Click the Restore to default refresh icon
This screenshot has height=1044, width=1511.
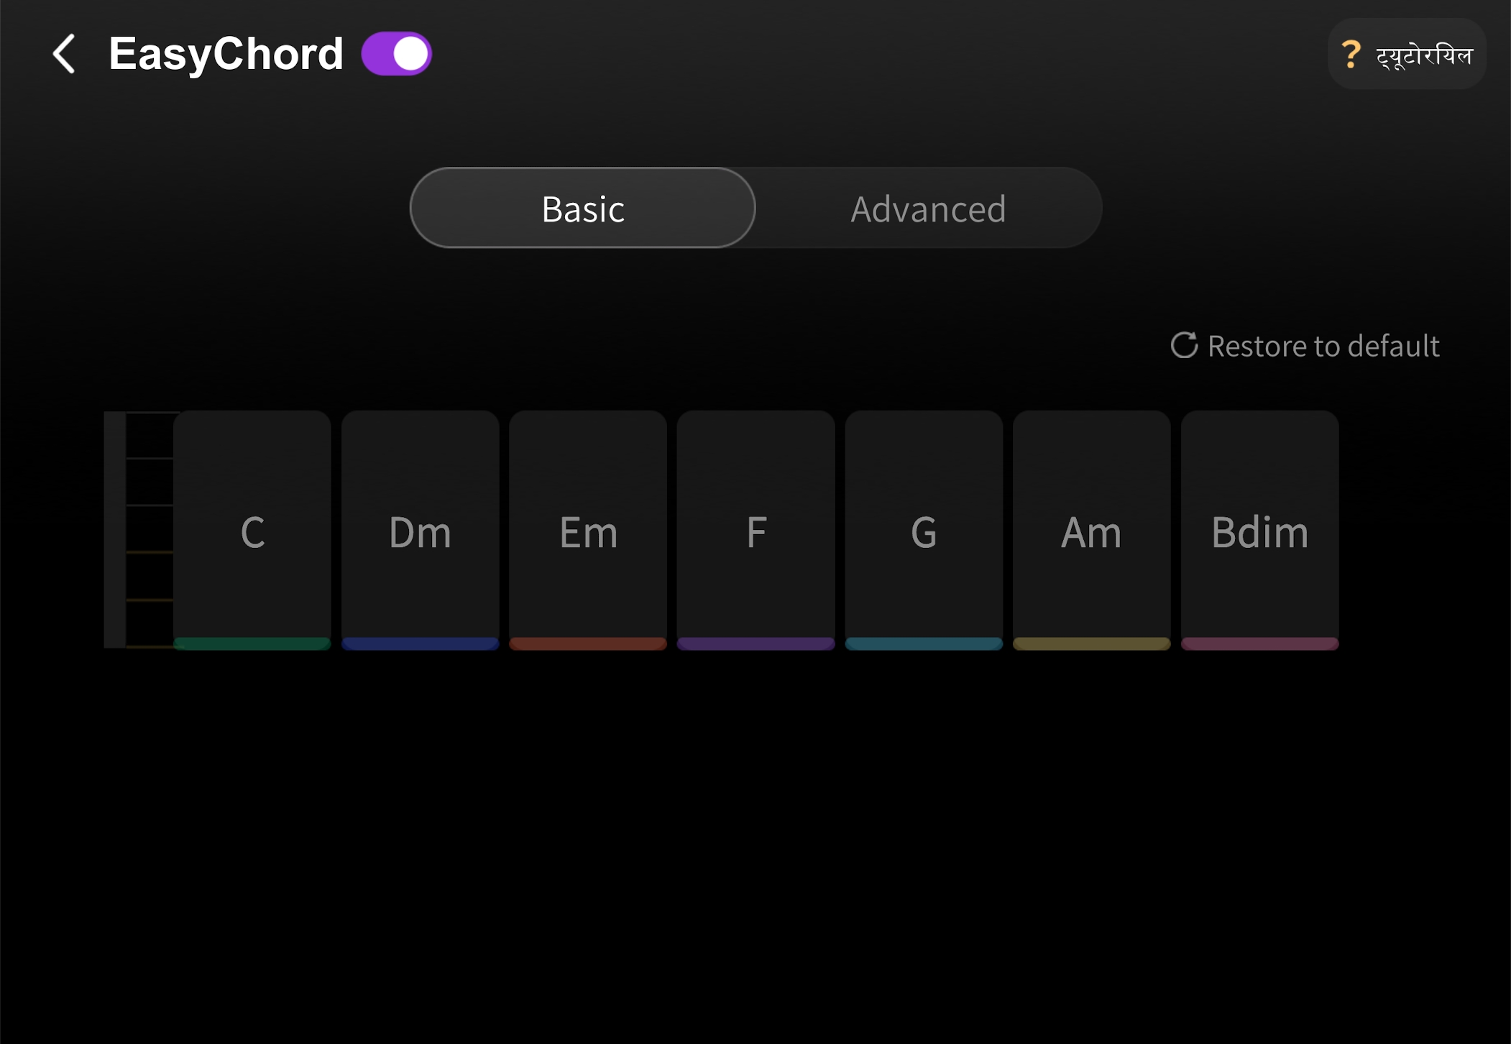pos(1185,346)
